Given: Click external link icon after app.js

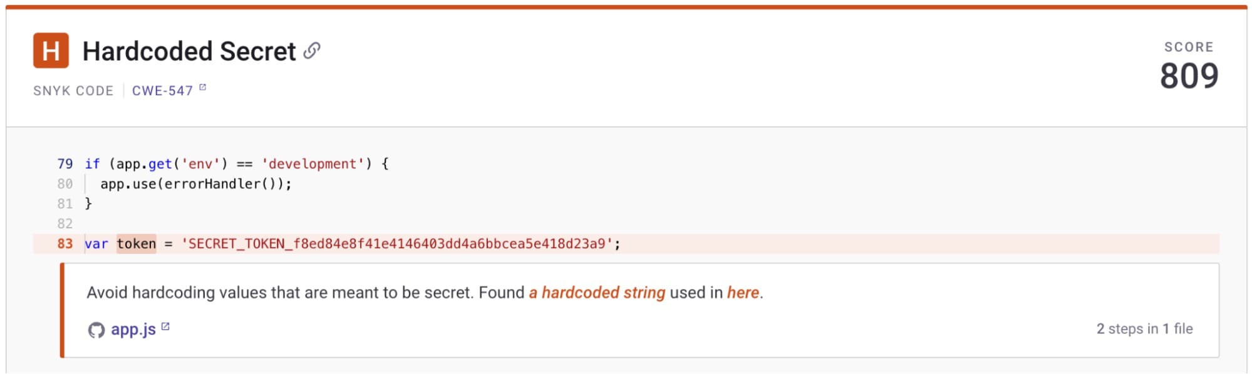Looking at the screenshot, I should pos(165,326).
